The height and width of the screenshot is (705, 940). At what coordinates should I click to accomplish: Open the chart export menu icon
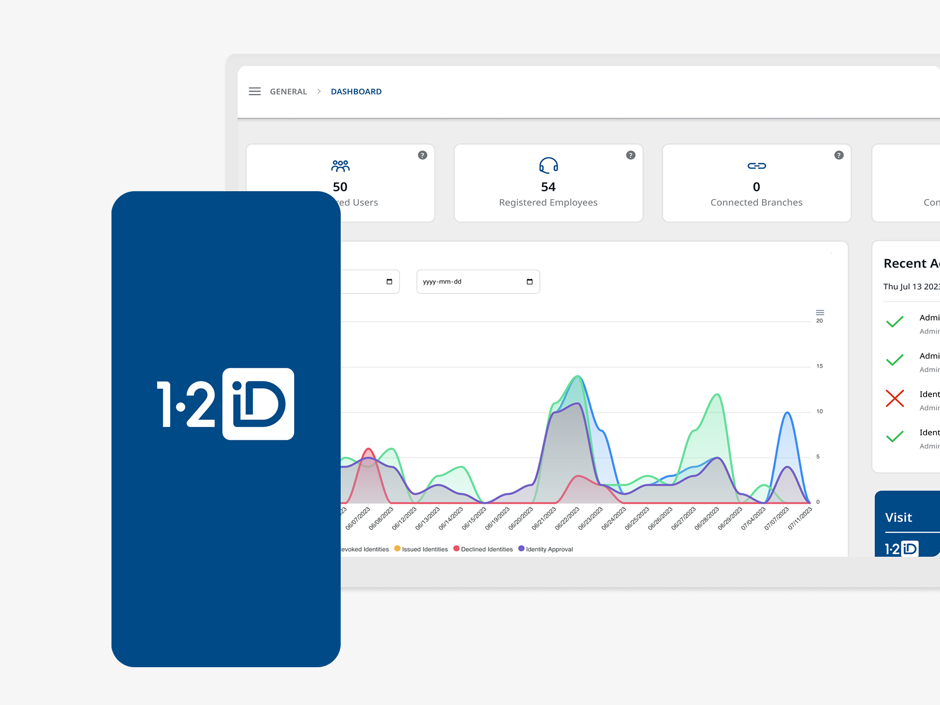(x=820, y=312)
